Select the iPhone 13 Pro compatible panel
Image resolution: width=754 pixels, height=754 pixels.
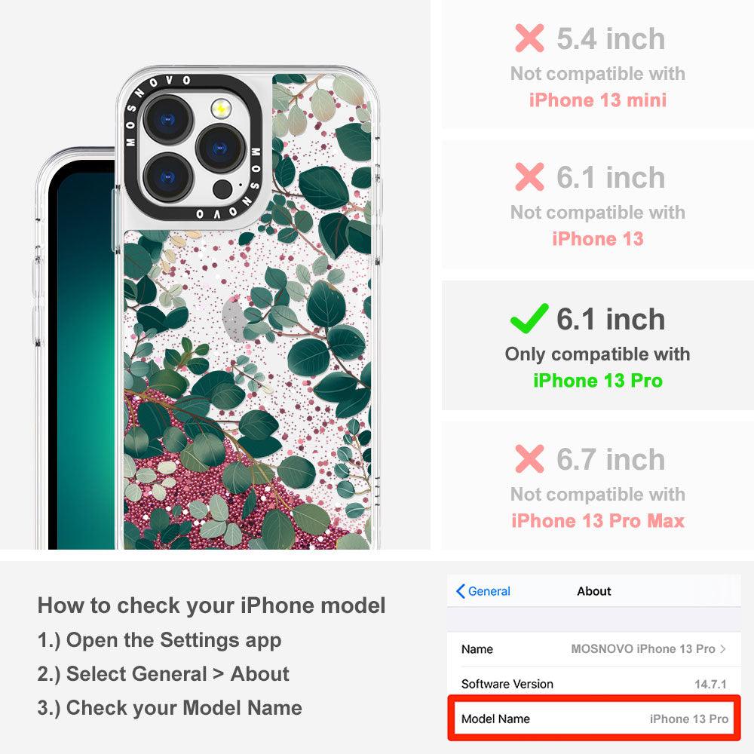(598, 345)
